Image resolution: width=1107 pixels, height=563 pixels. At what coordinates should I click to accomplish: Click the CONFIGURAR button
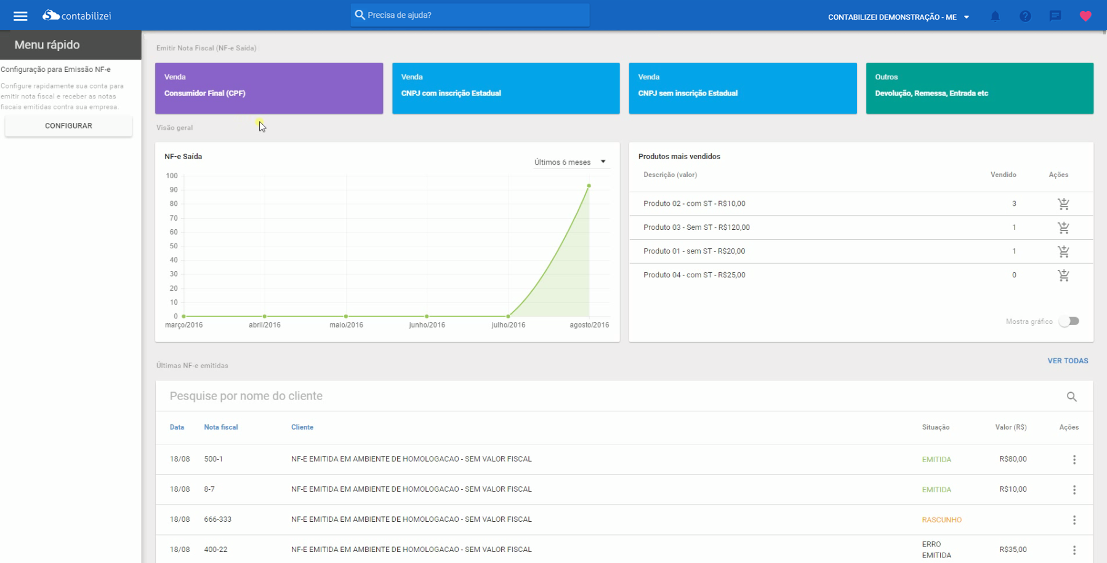pyautogui.click(x=68, y=126)
